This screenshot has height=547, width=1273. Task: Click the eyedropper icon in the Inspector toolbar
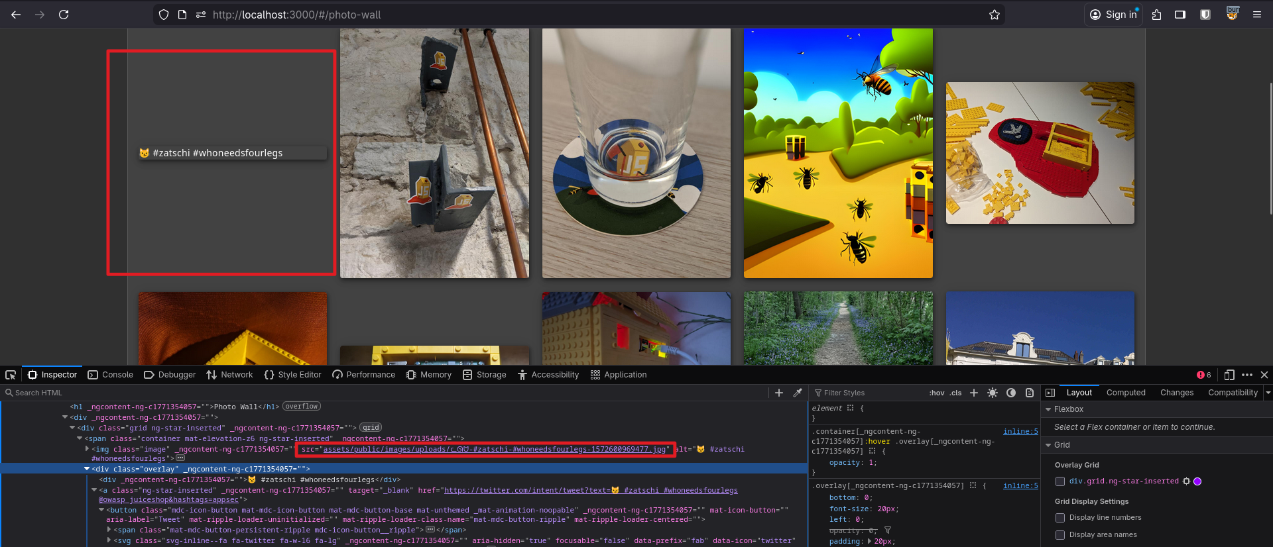[x=798, y=393]
